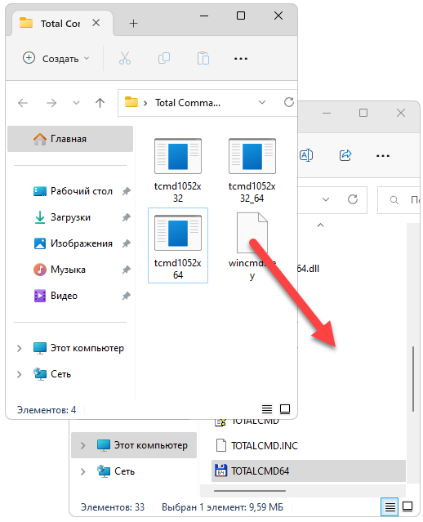Click the Rename icon in back window

(x=306, y=155)
